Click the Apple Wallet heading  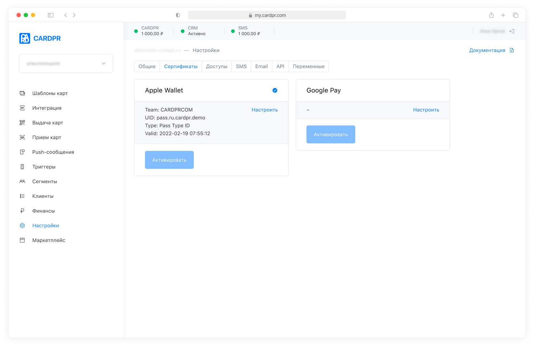click(x=164, y=90)
